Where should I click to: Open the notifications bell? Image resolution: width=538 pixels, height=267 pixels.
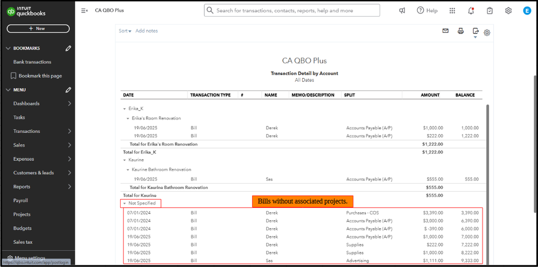click(471, 11)
